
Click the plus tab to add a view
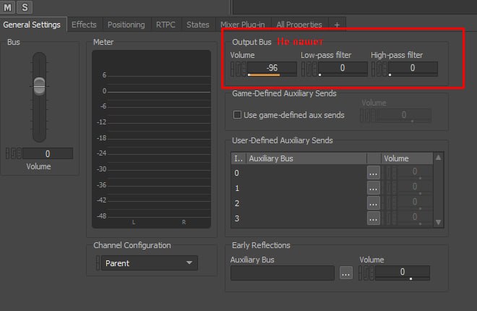coord(337,25)
